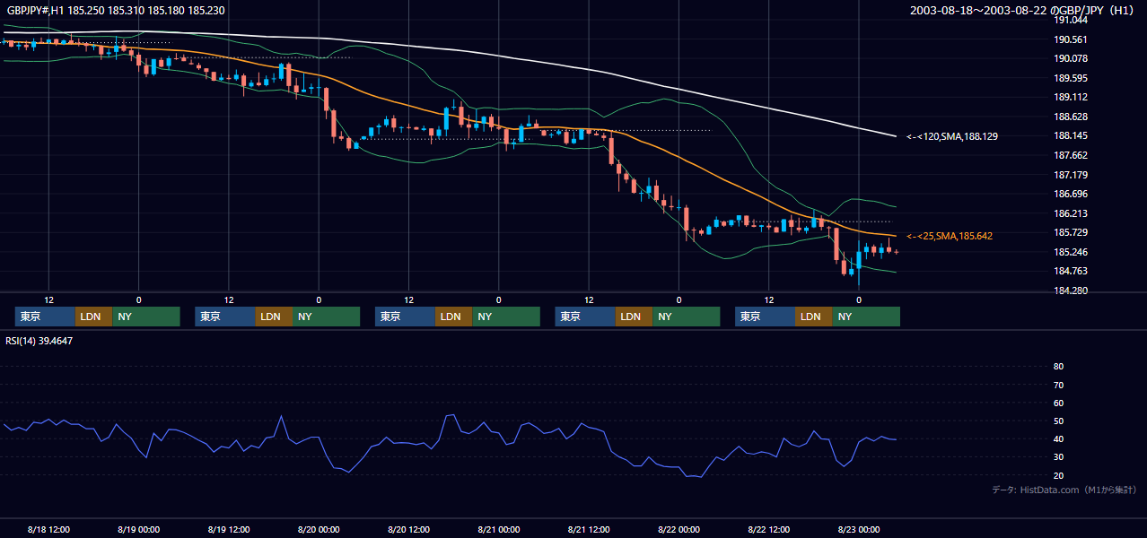
Task: Select the 189.595 price axis label
Action: pyautogui.click(x=1070, y=78)
